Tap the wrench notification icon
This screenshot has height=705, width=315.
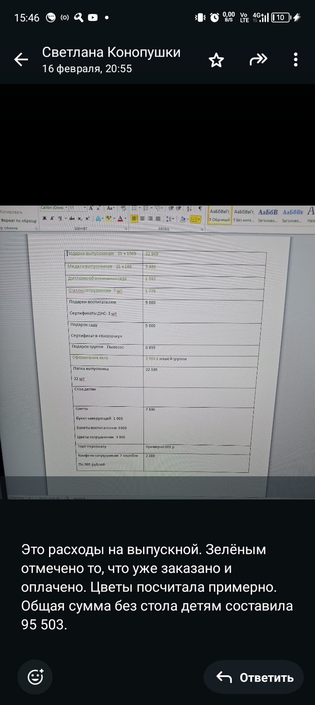(x=79, y=18)
